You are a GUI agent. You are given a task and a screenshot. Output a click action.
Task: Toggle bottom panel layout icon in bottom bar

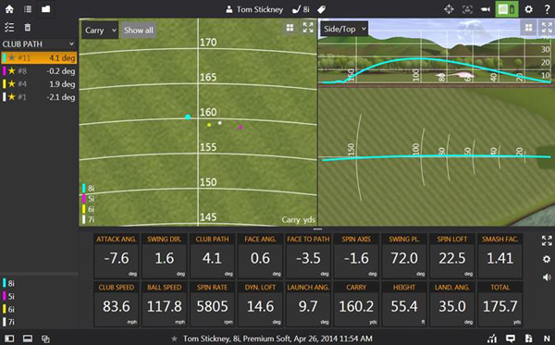28,339
